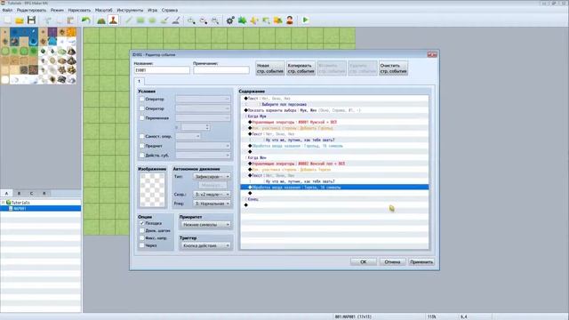Image resolution: width=569 pixels, height=320 pixels.
Task: Select the Конец command row
Action: point(334,199)
